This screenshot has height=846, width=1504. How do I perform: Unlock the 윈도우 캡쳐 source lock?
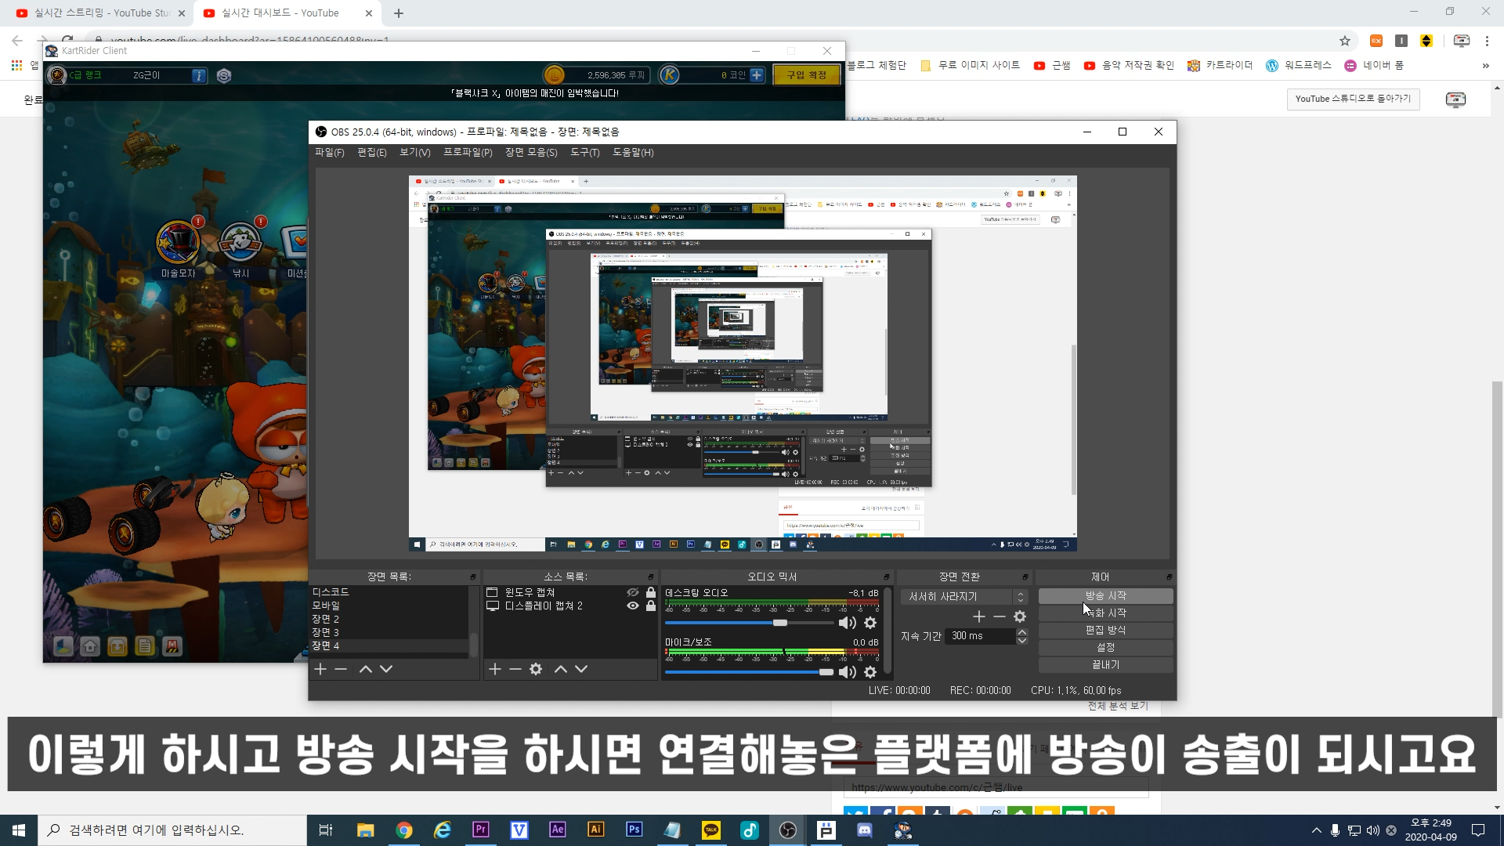tap(651, 592)
